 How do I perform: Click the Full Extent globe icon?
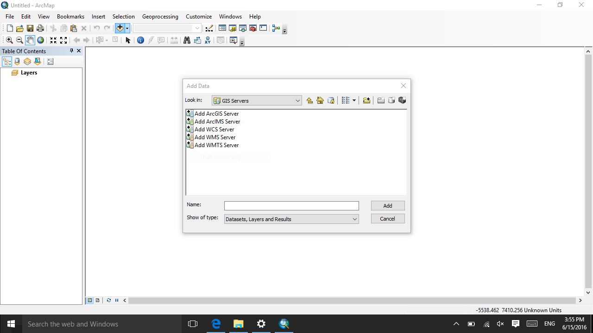(41, 40)
